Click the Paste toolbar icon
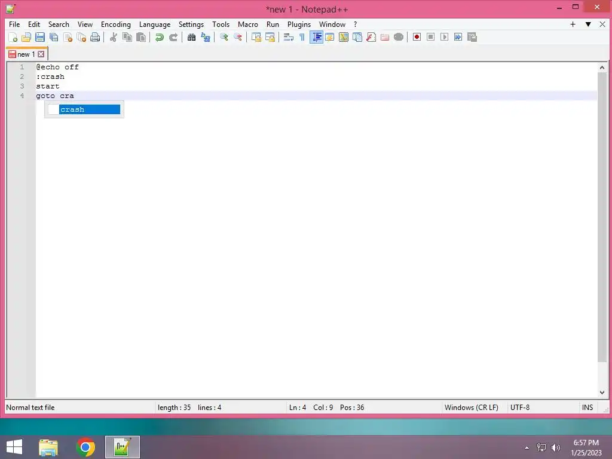 (x=141, y=38)
